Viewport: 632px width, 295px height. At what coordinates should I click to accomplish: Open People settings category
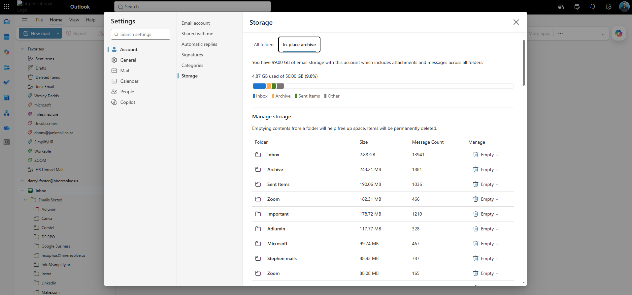pos(141,92)
